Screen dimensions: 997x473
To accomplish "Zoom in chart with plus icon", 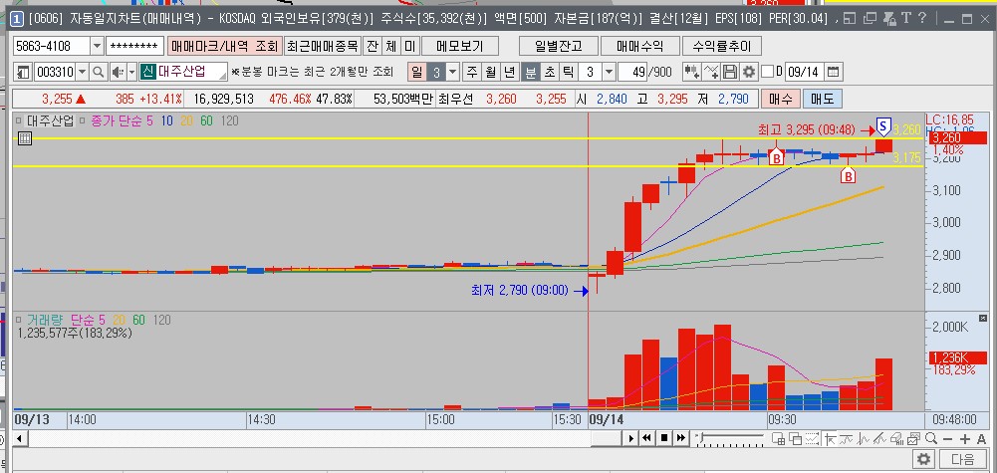I will (964, 439).
